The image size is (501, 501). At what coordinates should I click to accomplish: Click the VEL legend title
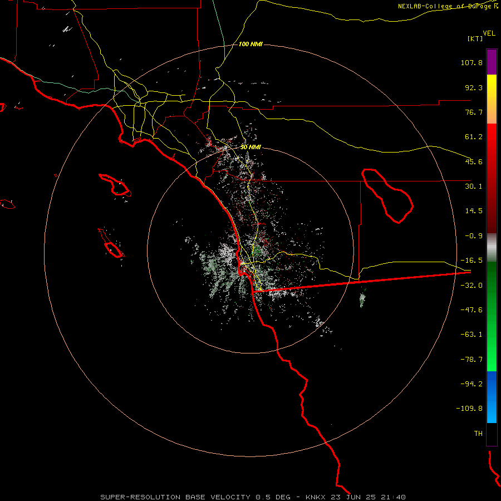coord(489,33)
